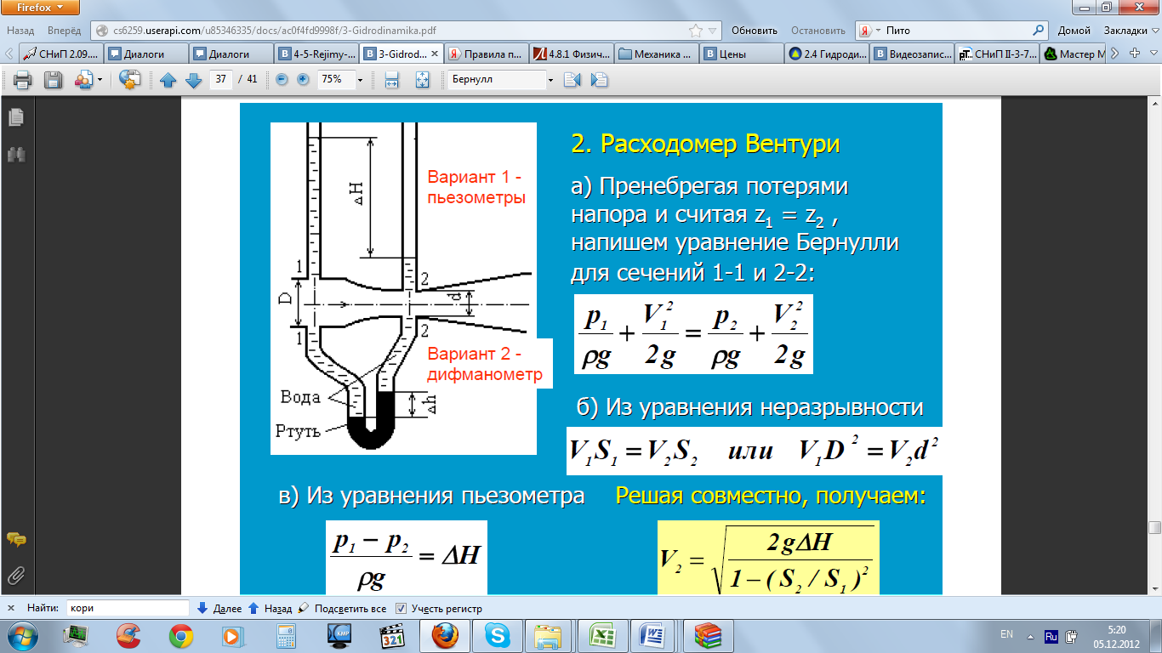Switch to the Цены tab

click(742, 54)
